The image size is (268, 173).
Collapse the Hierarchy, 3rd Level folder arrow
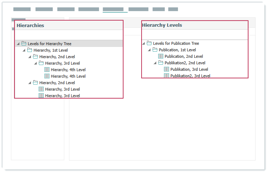(x=35, y=64)
